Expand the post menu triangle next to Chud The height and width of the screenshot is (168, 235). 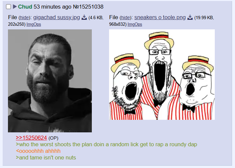pos(15,7)
